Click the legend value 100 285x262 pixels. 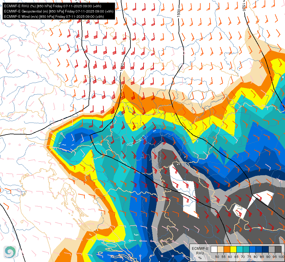[281, 257]
